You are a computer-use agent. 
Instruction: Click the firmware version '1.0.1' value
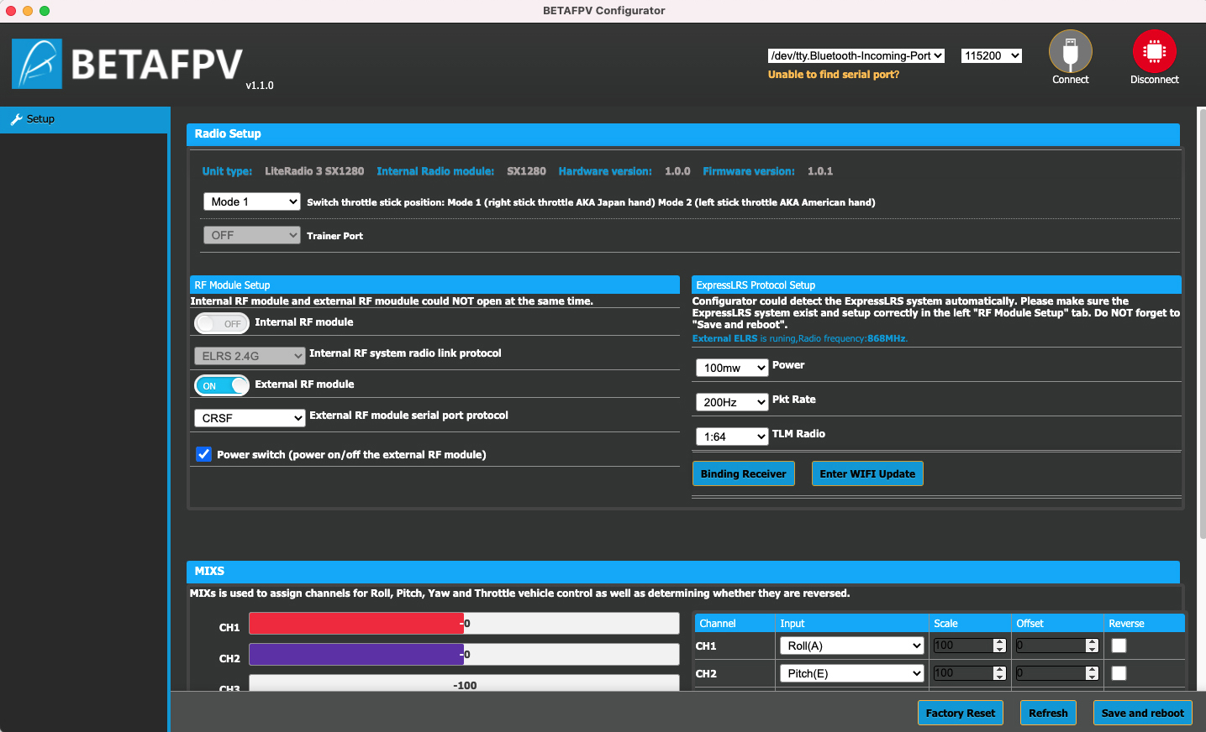[820, 171]
